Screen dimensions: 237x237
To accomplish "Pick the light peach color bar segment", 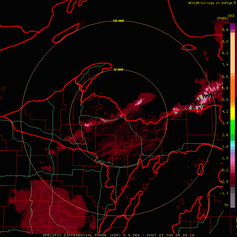I will pyautogui.click(x=233, y=55).
